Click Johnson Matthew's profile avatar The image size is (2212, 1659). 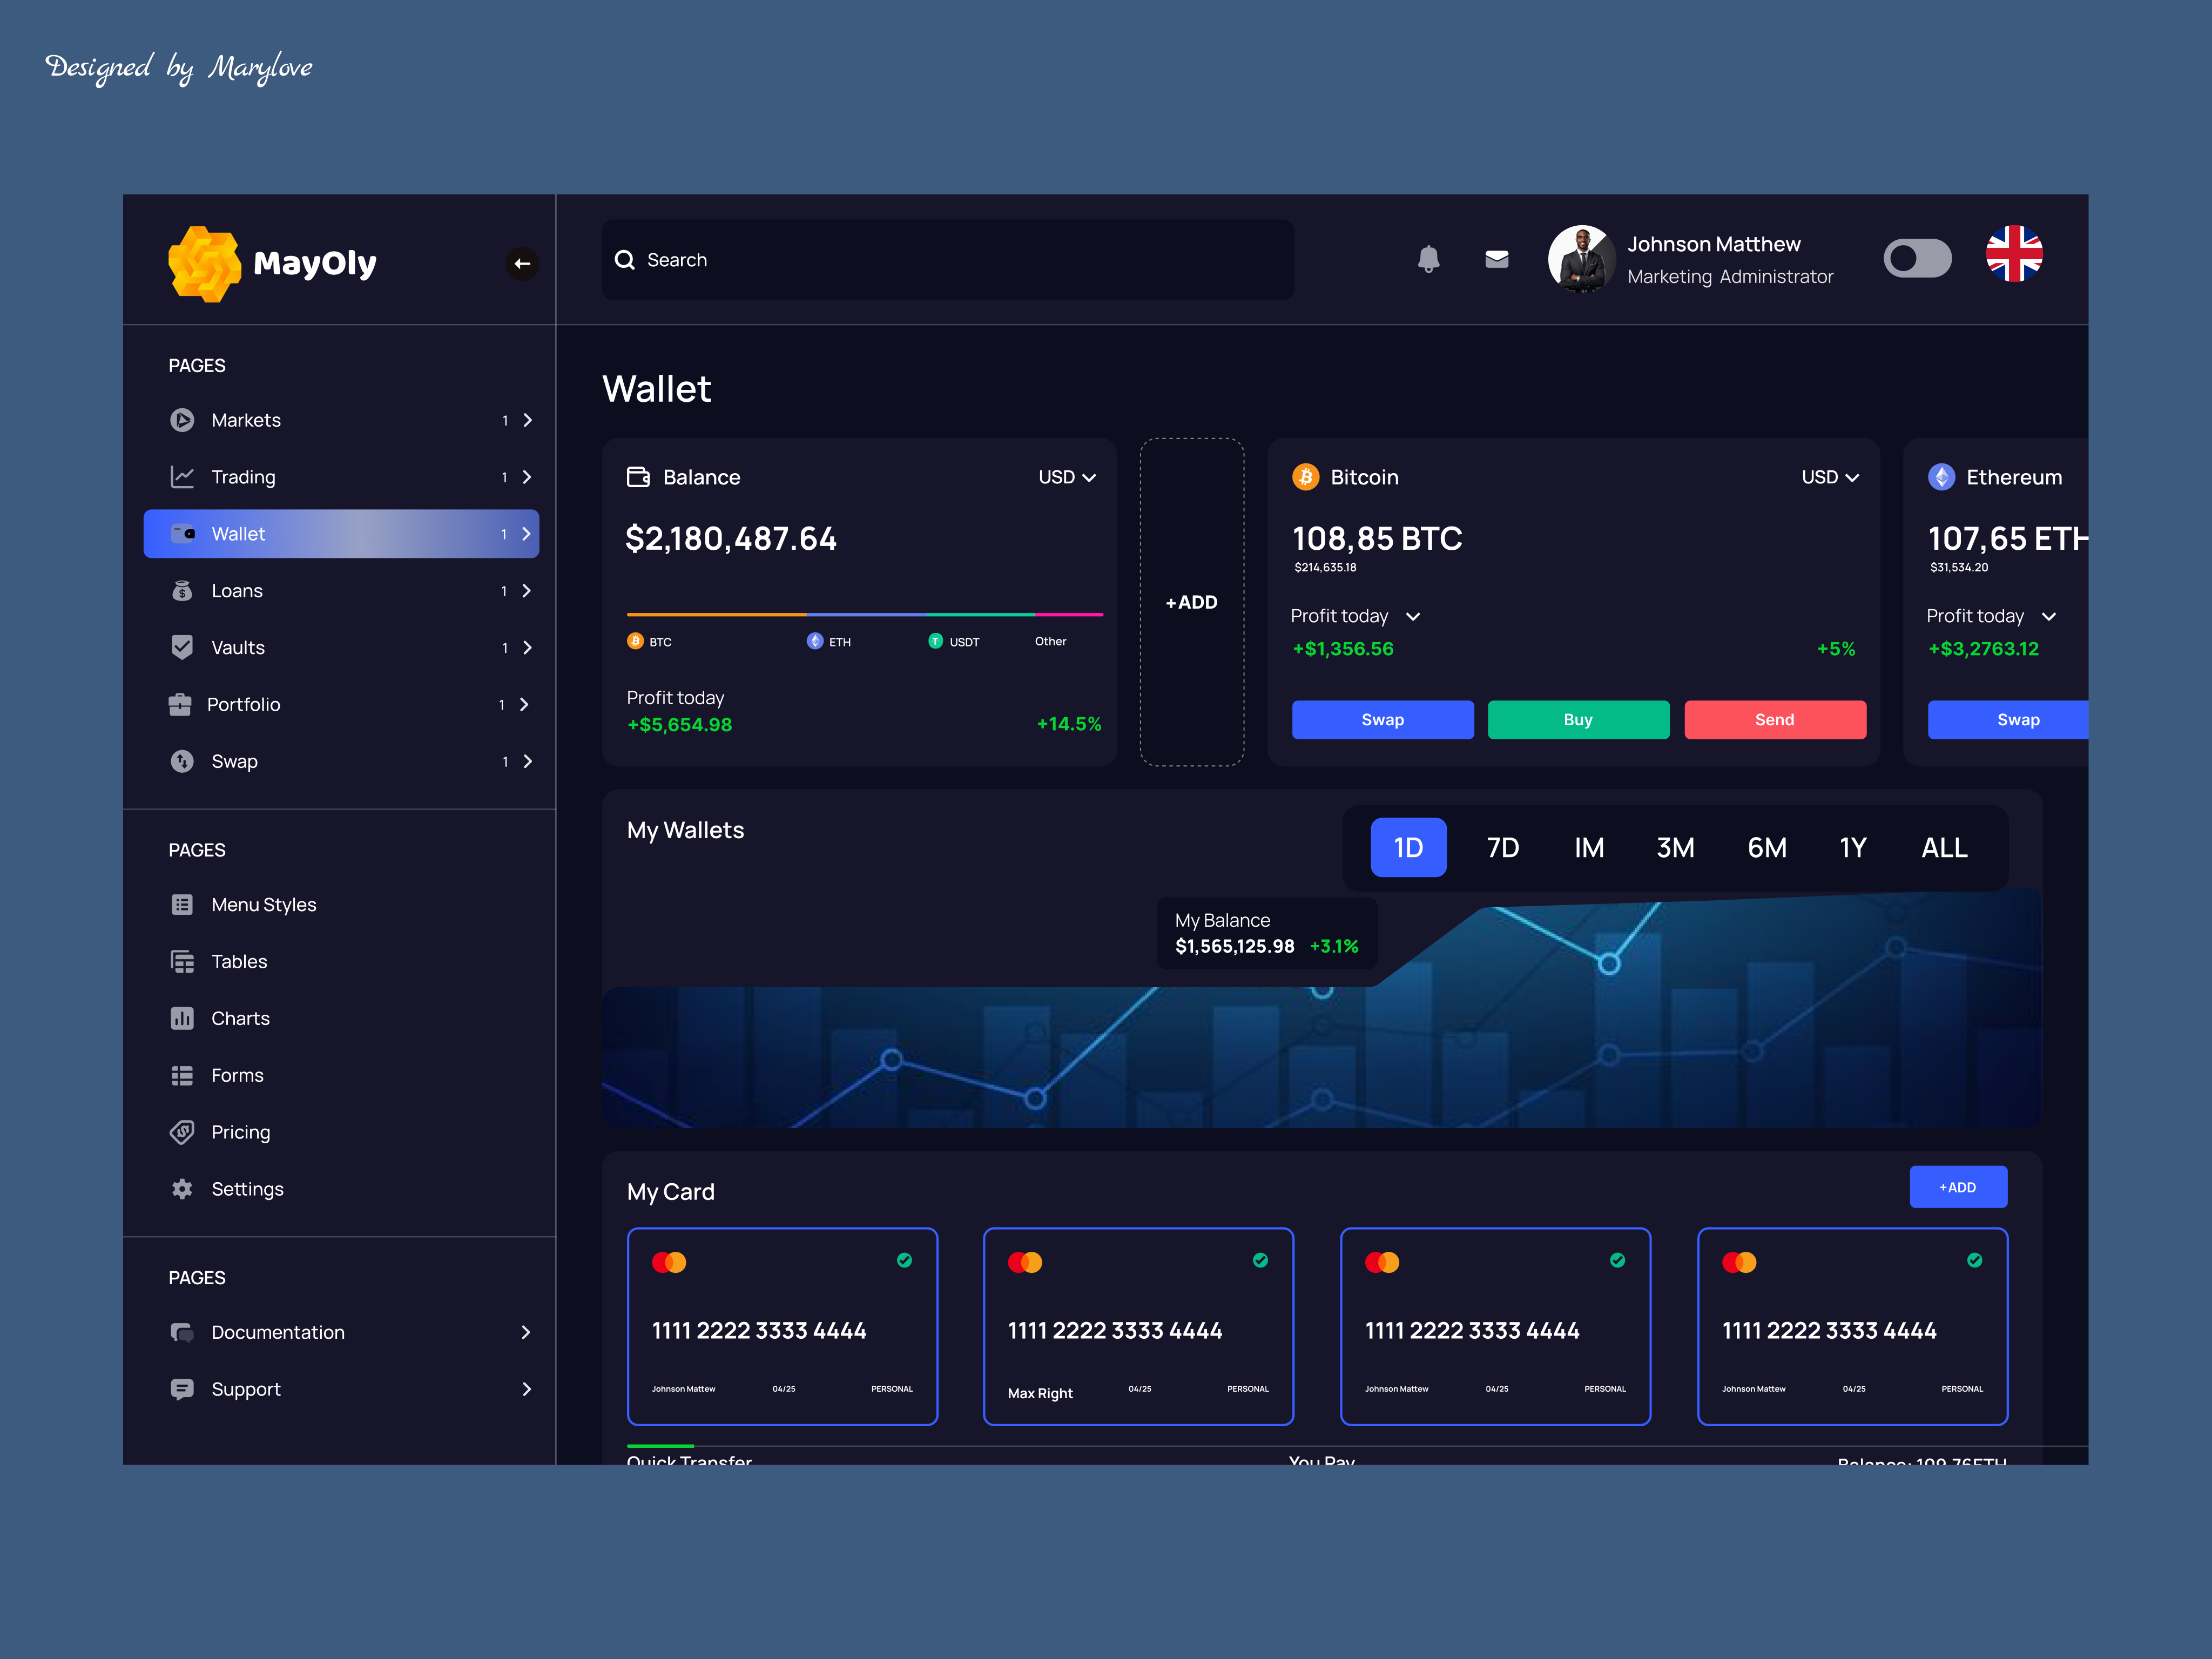pos(1581,259)
